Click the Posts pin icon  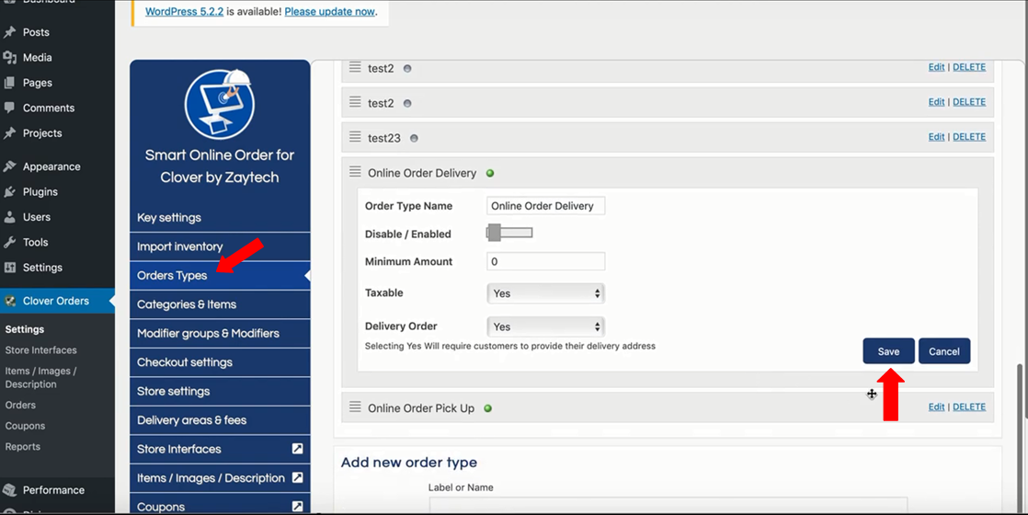coord(10,32)
